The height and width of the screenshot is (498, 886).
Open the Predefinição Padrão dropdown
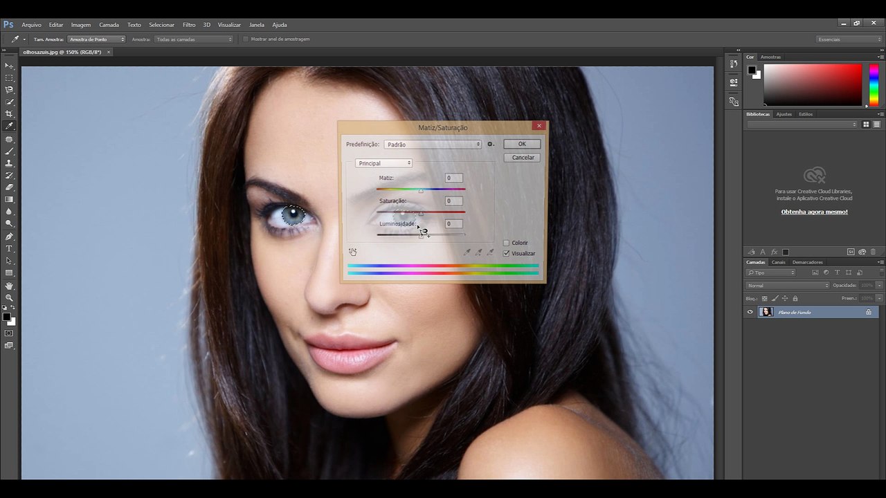point(433,145)
